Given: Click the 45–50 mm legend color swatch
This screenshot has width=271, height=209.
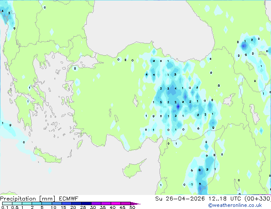Looking at the screenshot, I should click(126, 203).
